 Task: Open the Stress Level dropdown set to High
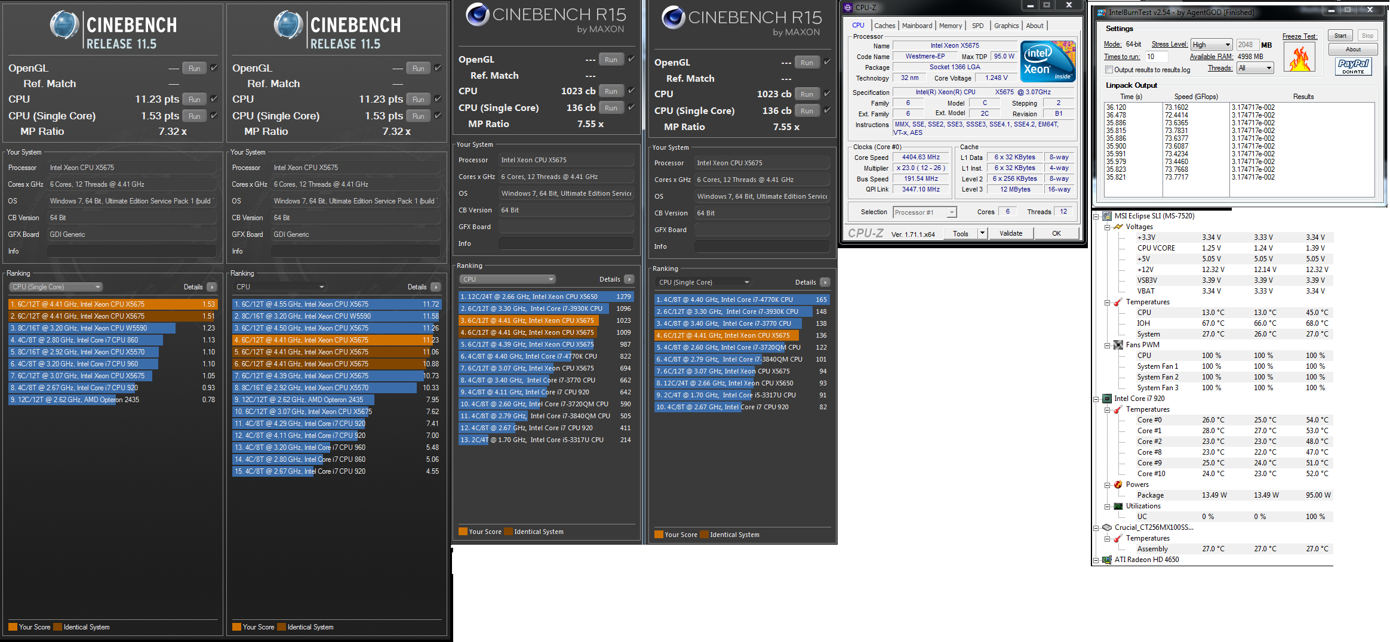(1211, 45)
